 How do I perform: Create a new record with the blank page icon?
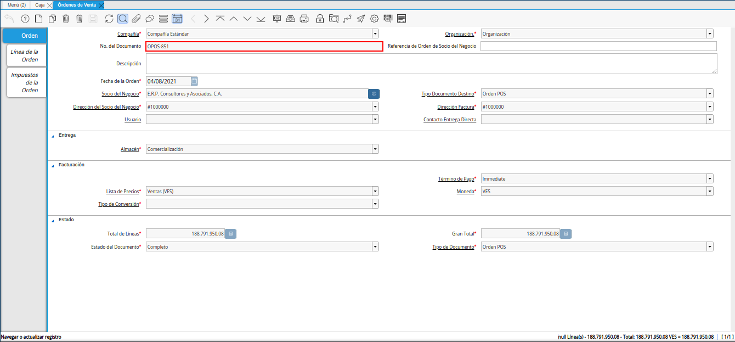pyautogui.click(x=38, y=19)
